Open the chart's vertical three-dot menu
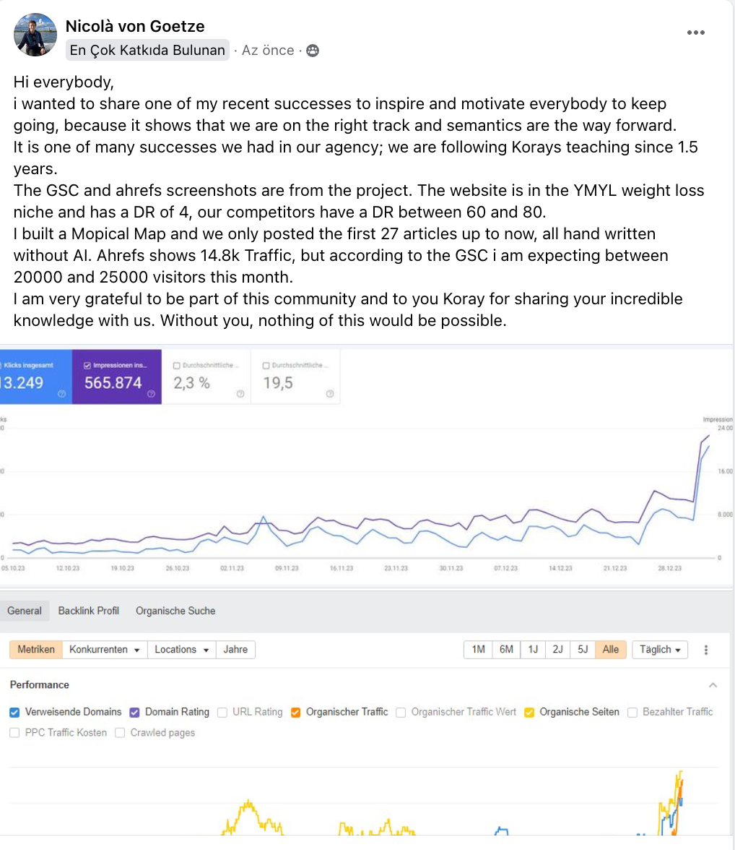 (x=705, y=650)
